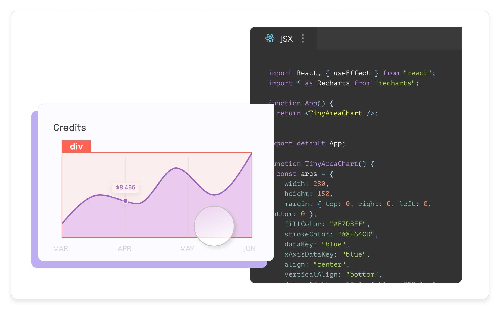
Task: Click the useEffect import in first line
Action: coord(352,73)
